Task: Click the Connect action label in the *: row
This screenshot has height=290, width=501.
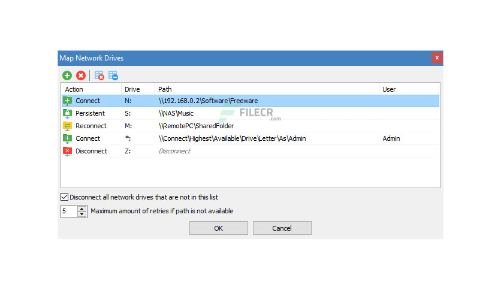Action: pyautogui.click(x=88, y=138)
